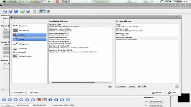Select Mplayer Denoise 3D HQ filter

pos(80,51)
